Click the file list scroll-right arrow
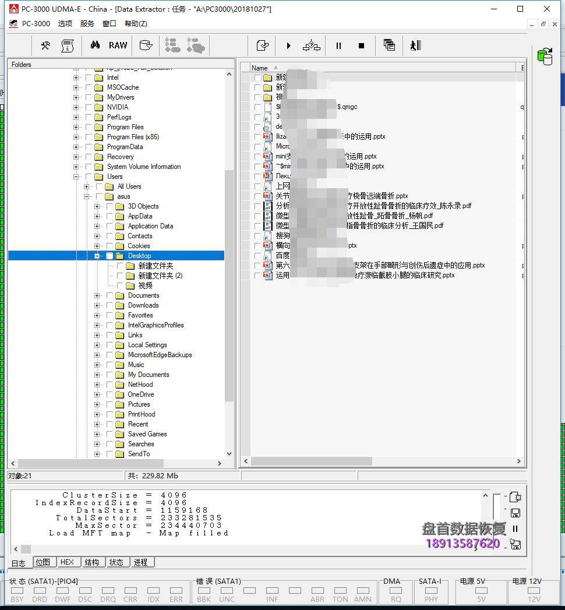 tap(519, 461)
